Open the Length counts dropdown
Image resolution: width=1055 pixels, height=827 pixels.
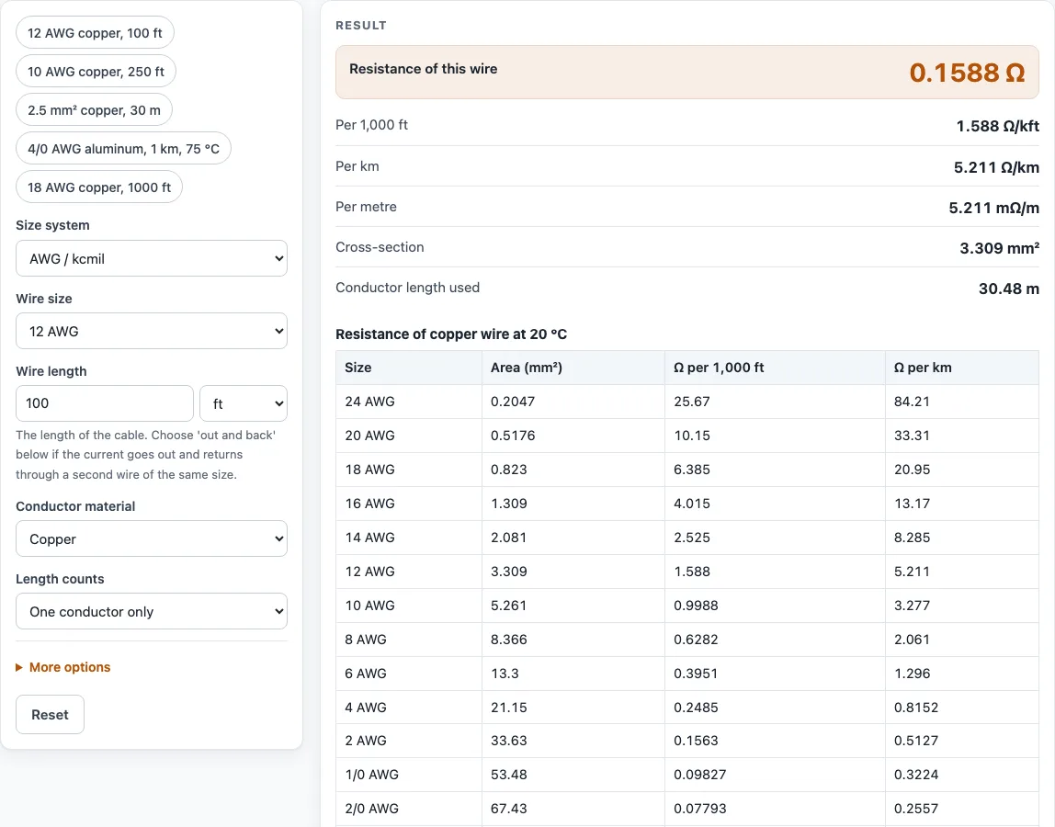[x=152, y=612]
